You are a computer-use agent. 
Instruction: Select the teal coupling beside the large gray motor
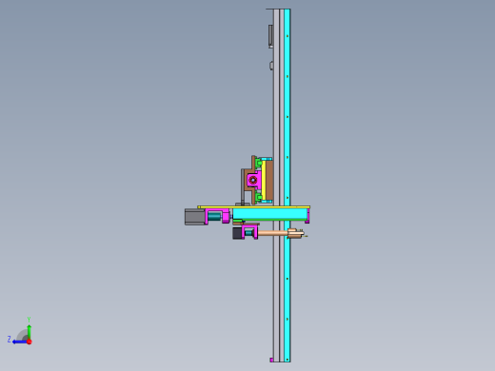[214, 217]
